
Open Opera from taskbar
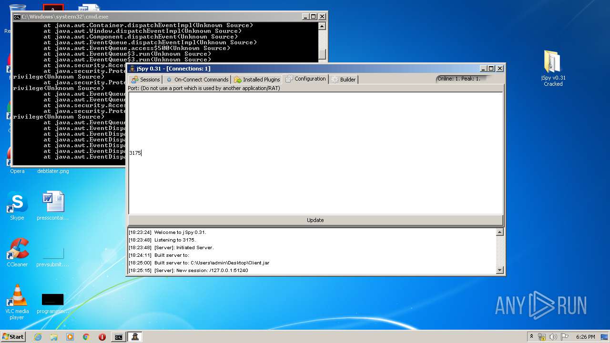coord(102,337)
